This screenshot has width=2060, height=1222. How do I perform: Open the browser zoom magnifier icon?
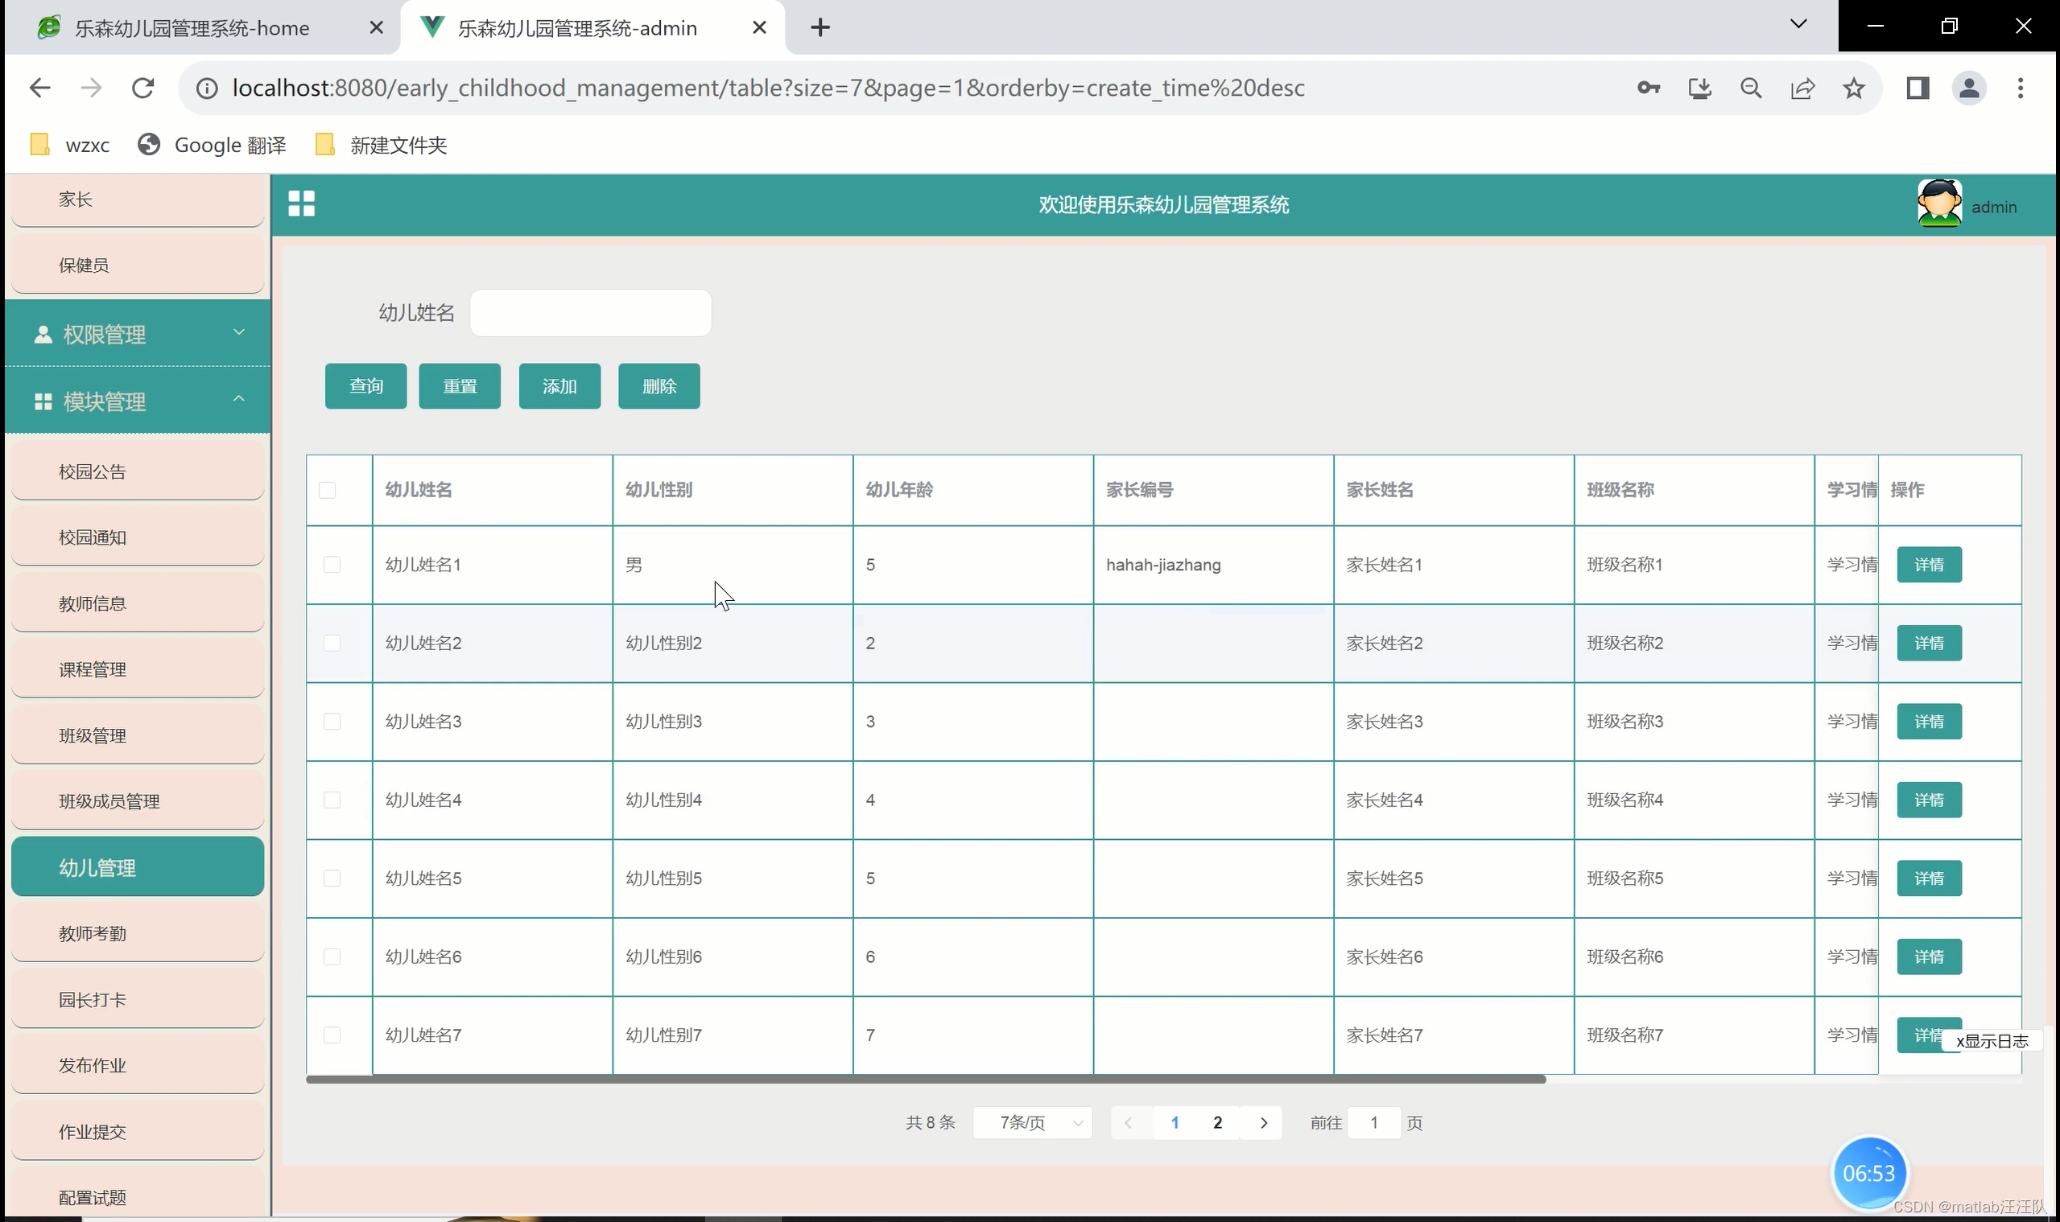pyautogui.click(x=1751, y=88)
